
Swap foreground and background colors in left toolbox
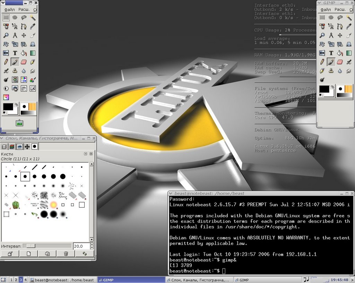coord(16,105)
